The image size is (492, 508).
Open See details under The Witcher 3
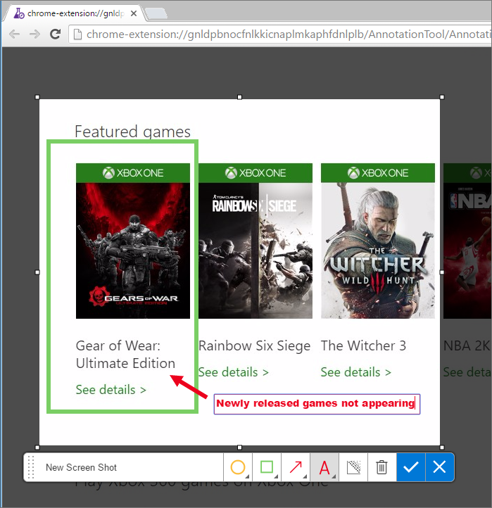[356, 372]
